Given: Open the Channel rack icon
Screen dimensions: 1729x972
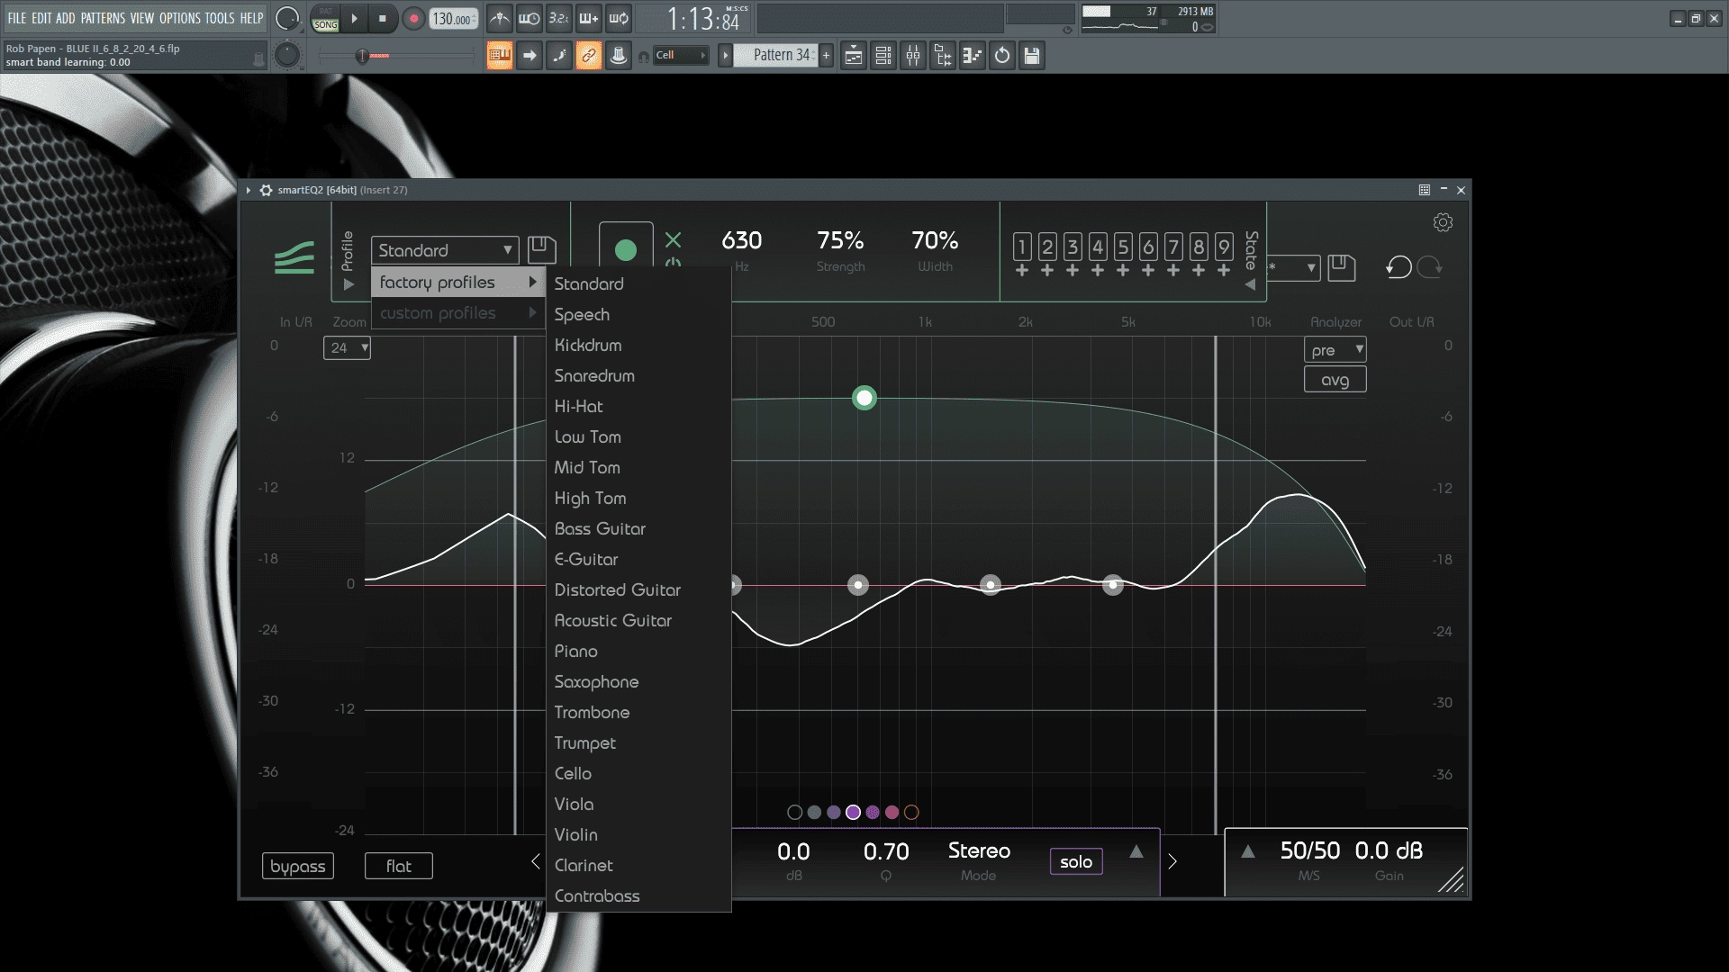Looking at the screenshot, I should point(883,56).
